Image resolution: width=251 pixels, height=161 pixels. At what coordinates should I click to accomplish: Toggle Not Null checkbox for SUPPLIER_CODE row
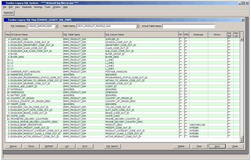coord(229,39)
